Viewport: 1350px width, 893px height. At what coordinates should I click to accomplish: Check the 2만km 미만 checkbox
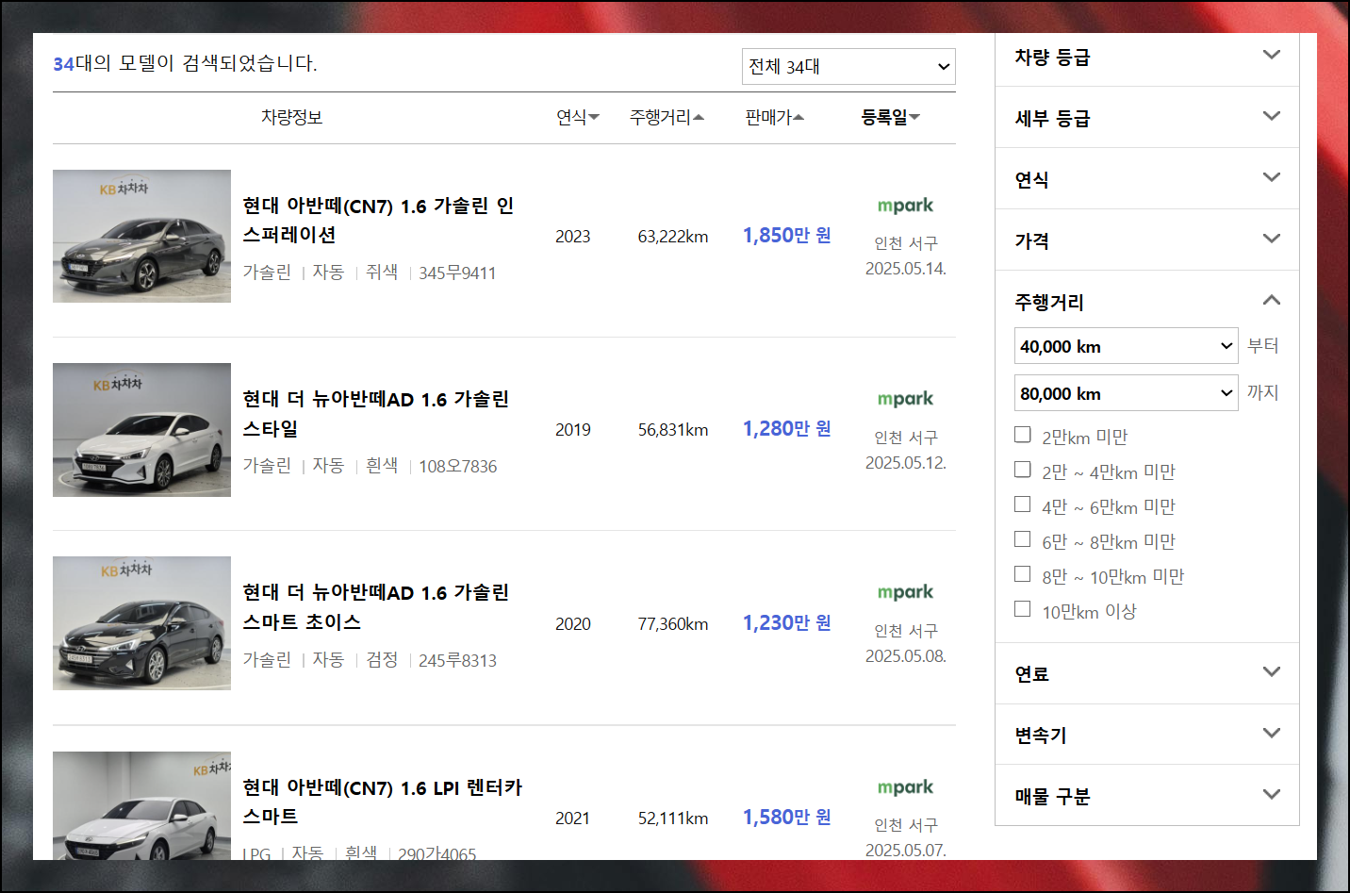[1022, 435]
